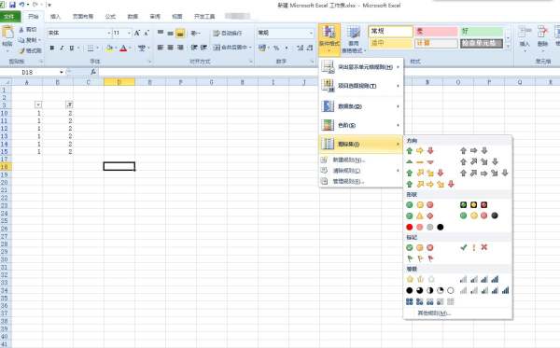This screenshot has height=348, width=560.
Task: Select the check, exclamation, cross symbols set
Action: click(x=474, y=247)
